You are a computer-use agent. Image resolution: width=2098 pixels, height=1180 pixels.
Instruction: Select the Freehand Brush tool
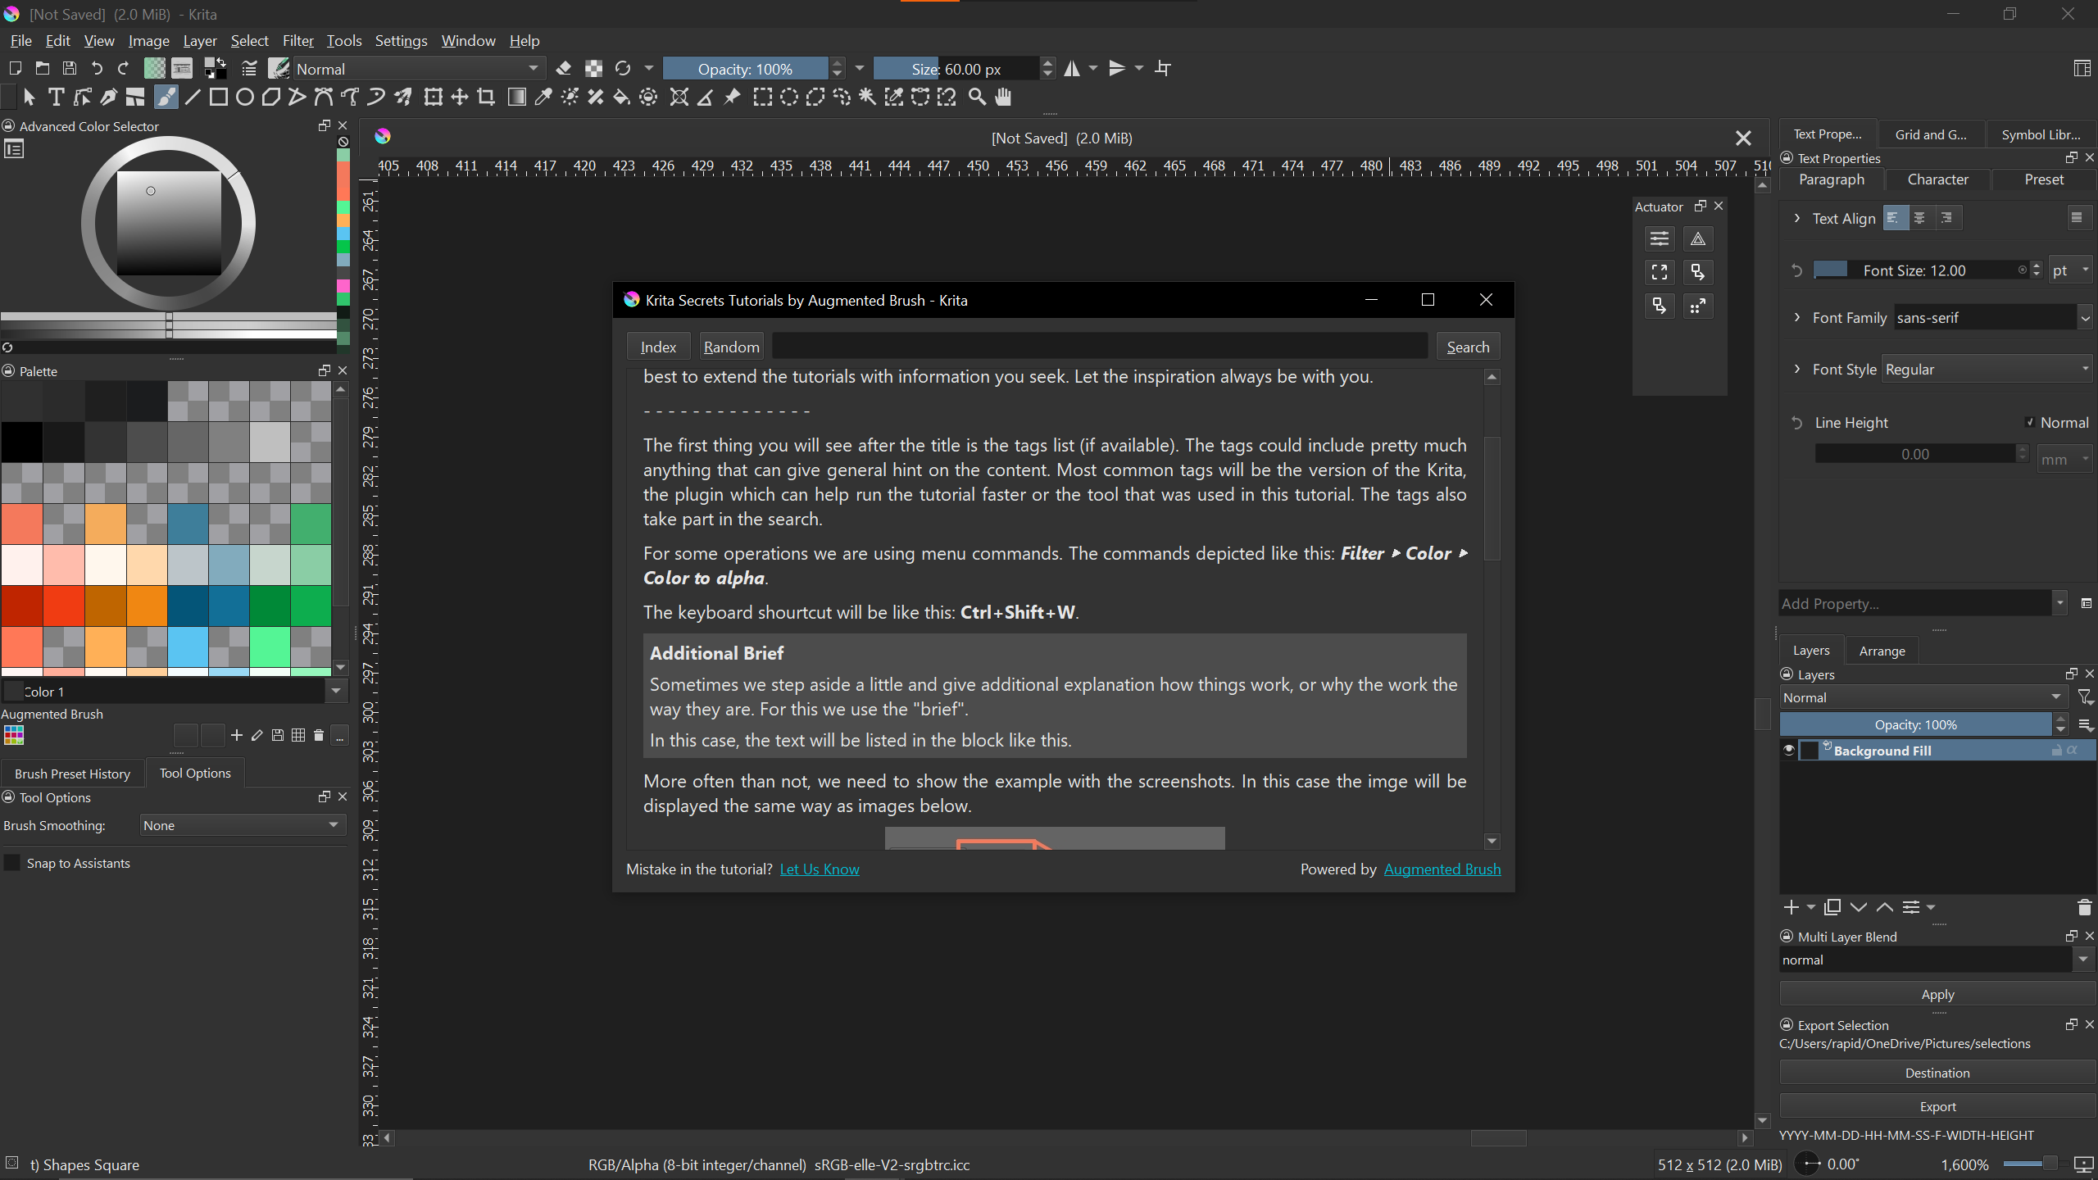[x=166, y=98]
